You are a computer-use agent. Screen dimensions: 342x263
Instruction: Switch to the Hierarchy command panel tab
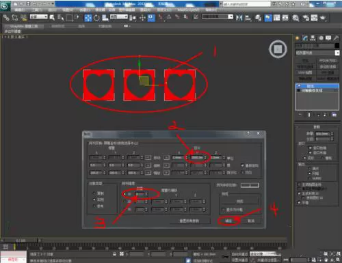pos(313,38)
